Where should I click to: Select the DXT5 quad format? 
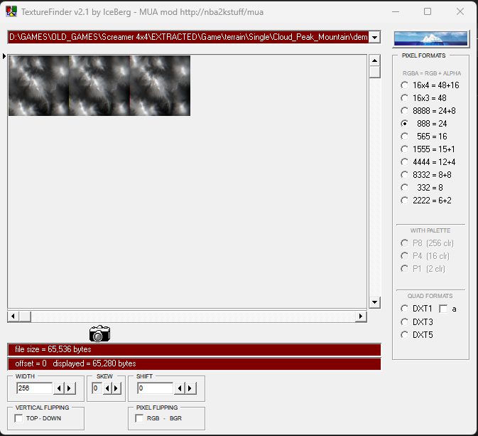[x=405, y=334]
